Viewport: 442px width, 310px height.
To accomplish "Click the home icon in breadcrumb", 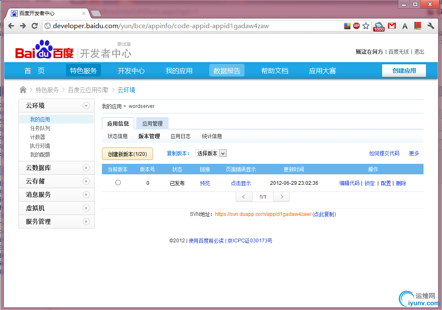I will coord(23,90).
